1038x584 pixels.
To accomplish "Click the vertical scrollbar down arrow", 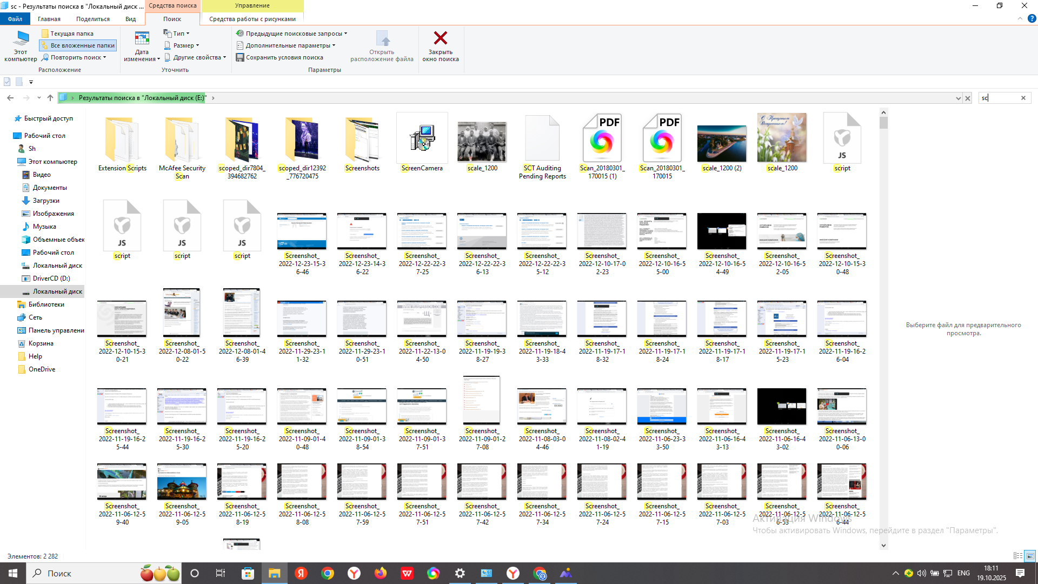I will 883,545.
